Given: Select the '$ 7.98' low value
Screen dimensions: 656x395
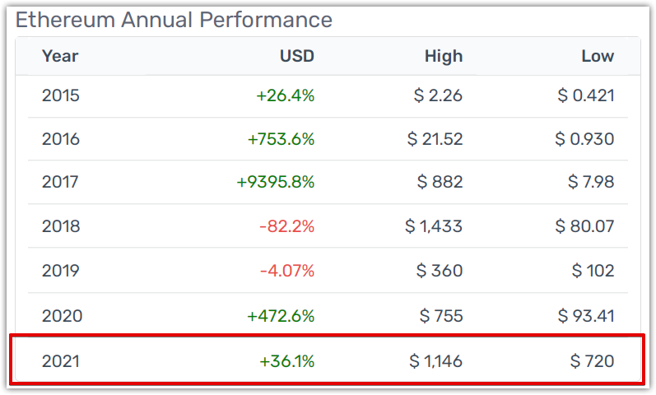Looking at the screenshot, I should point(591,182).
